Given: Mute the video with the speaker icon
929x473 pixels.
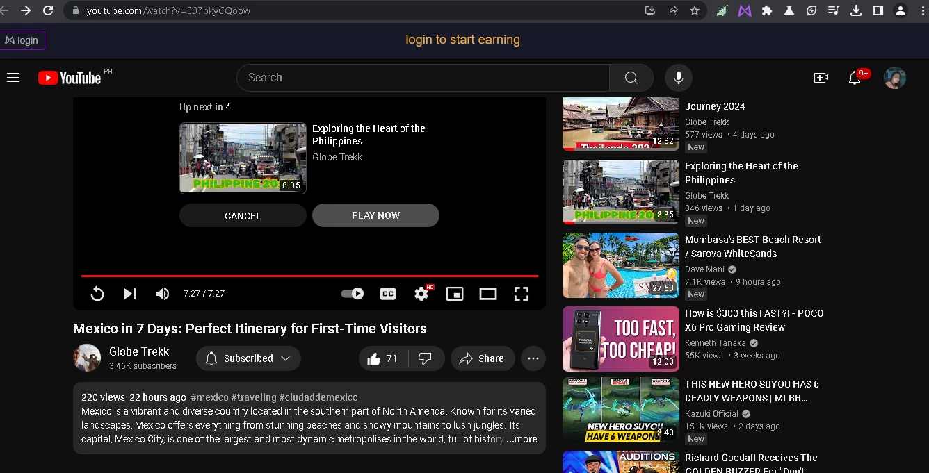Looking at the screenshot, I should click(163, 294).
